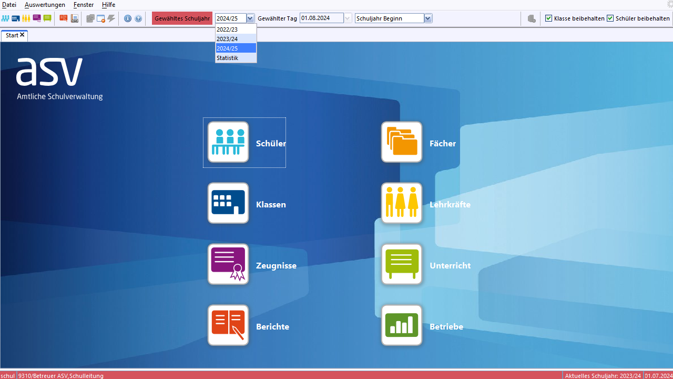The width and height of the screenshot is (673, 379).
Task: Click the Klassen tile label
Action: click(x=271, y=204)
